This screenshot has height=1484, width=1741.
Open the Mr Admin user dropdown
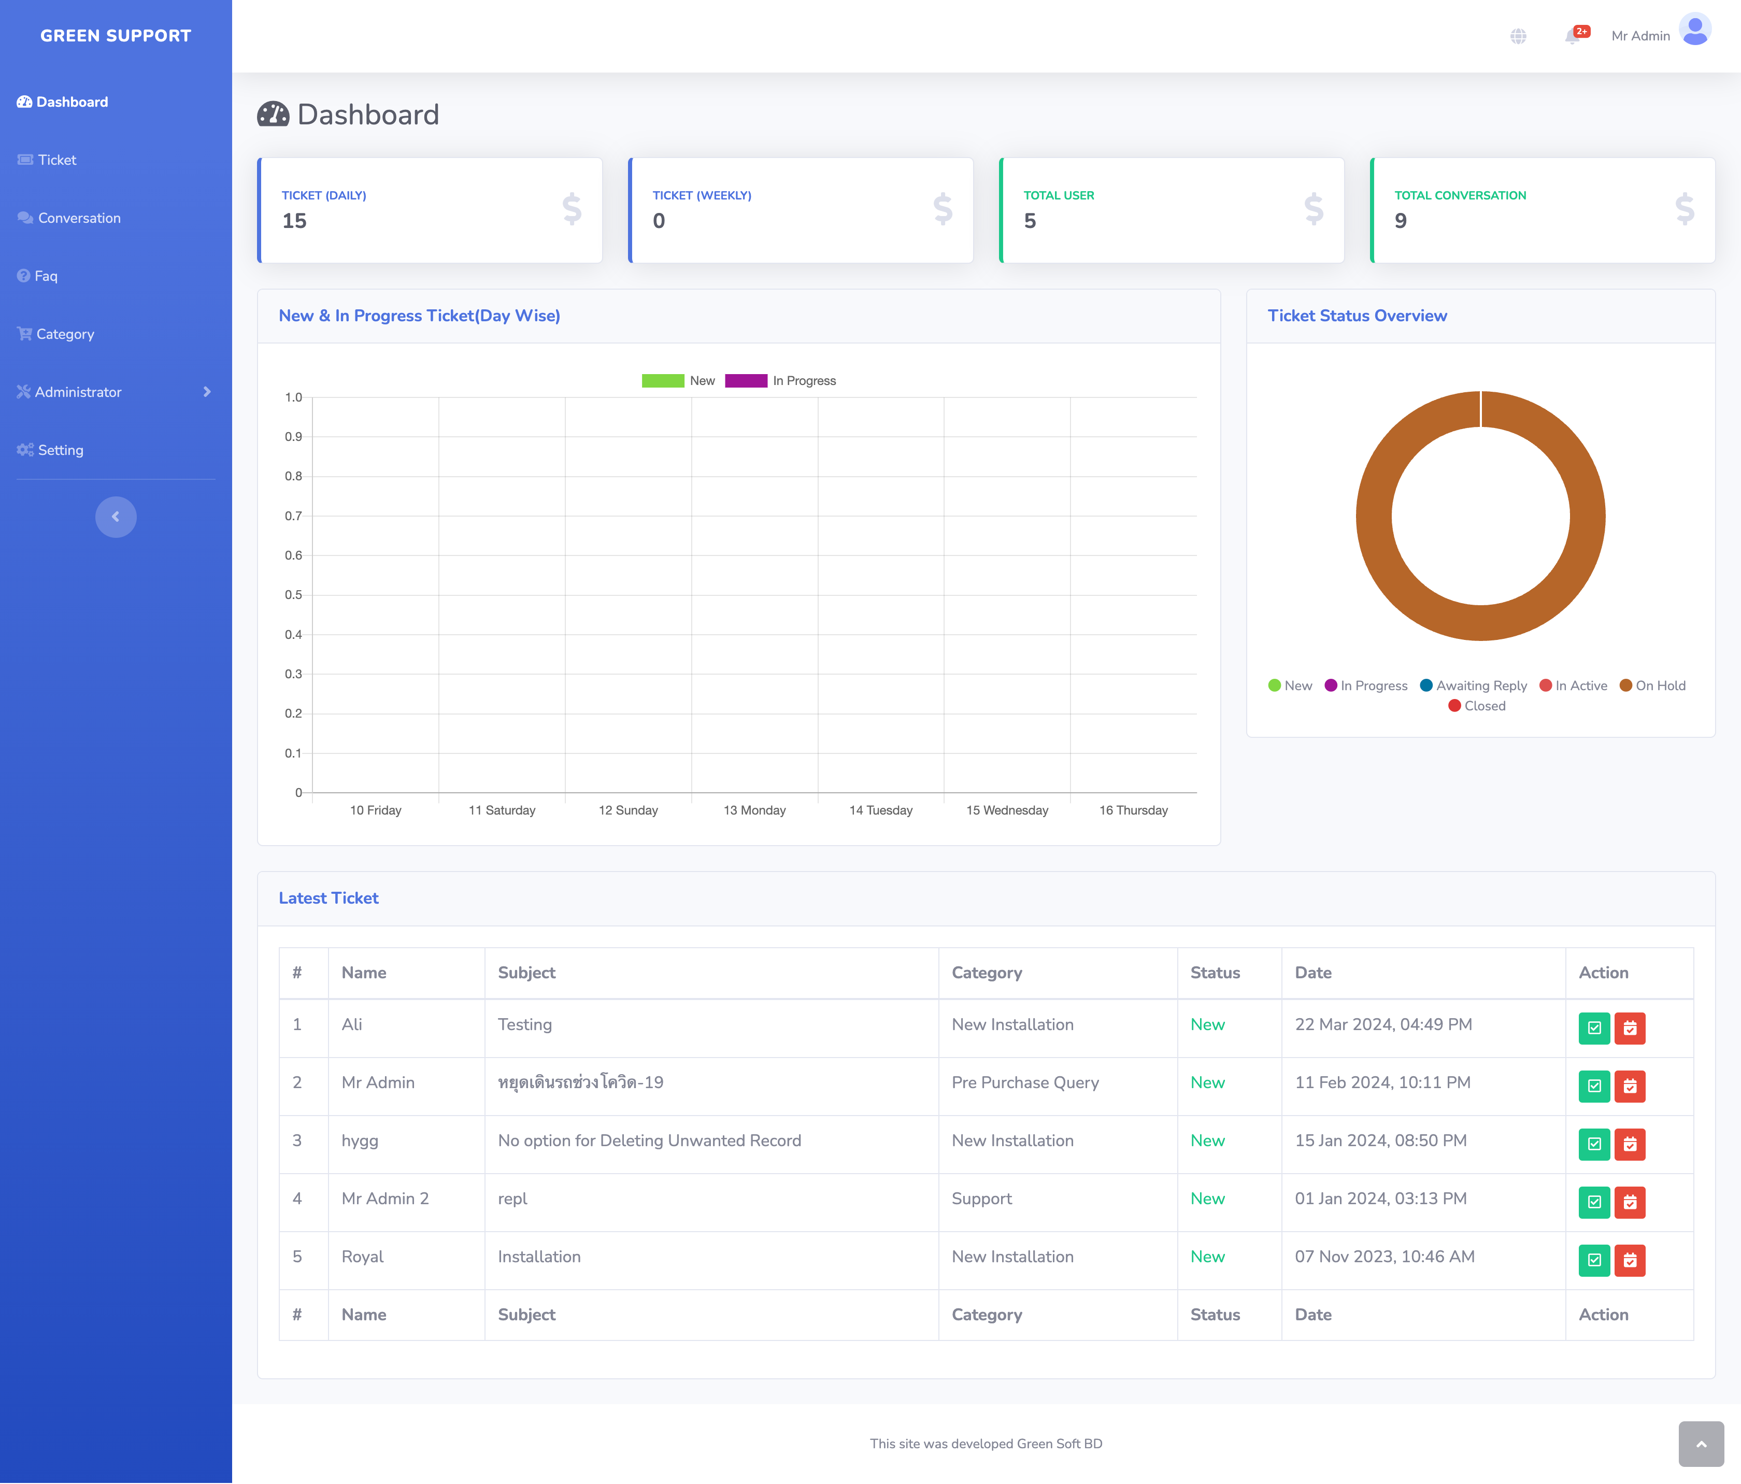click(x=1640, y=36)
